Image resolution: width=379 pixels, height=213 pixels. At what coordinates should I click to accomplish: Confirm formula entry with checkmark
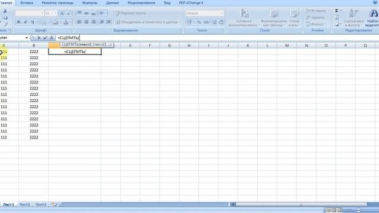(x=45, y=38)
